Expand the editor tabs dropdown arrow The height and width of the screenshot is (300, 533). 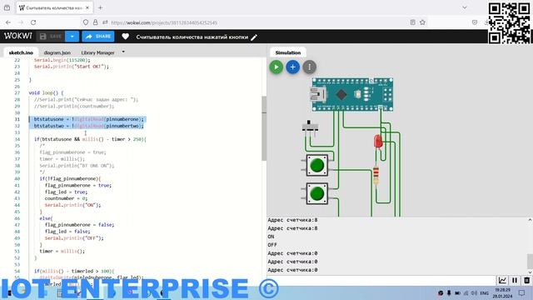click(x=123, y=52)
